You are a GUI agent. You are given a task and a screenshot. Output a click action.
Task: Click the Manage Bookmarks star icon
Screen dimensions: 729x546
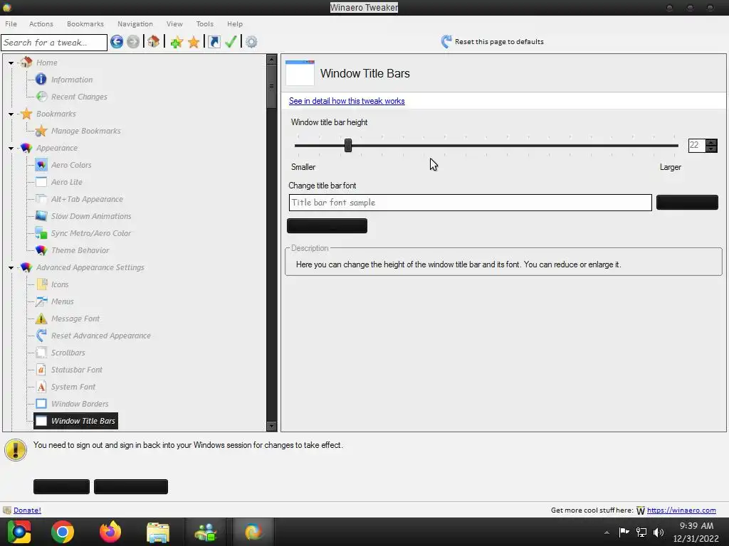pyautogui.click(x=41, y=131)
